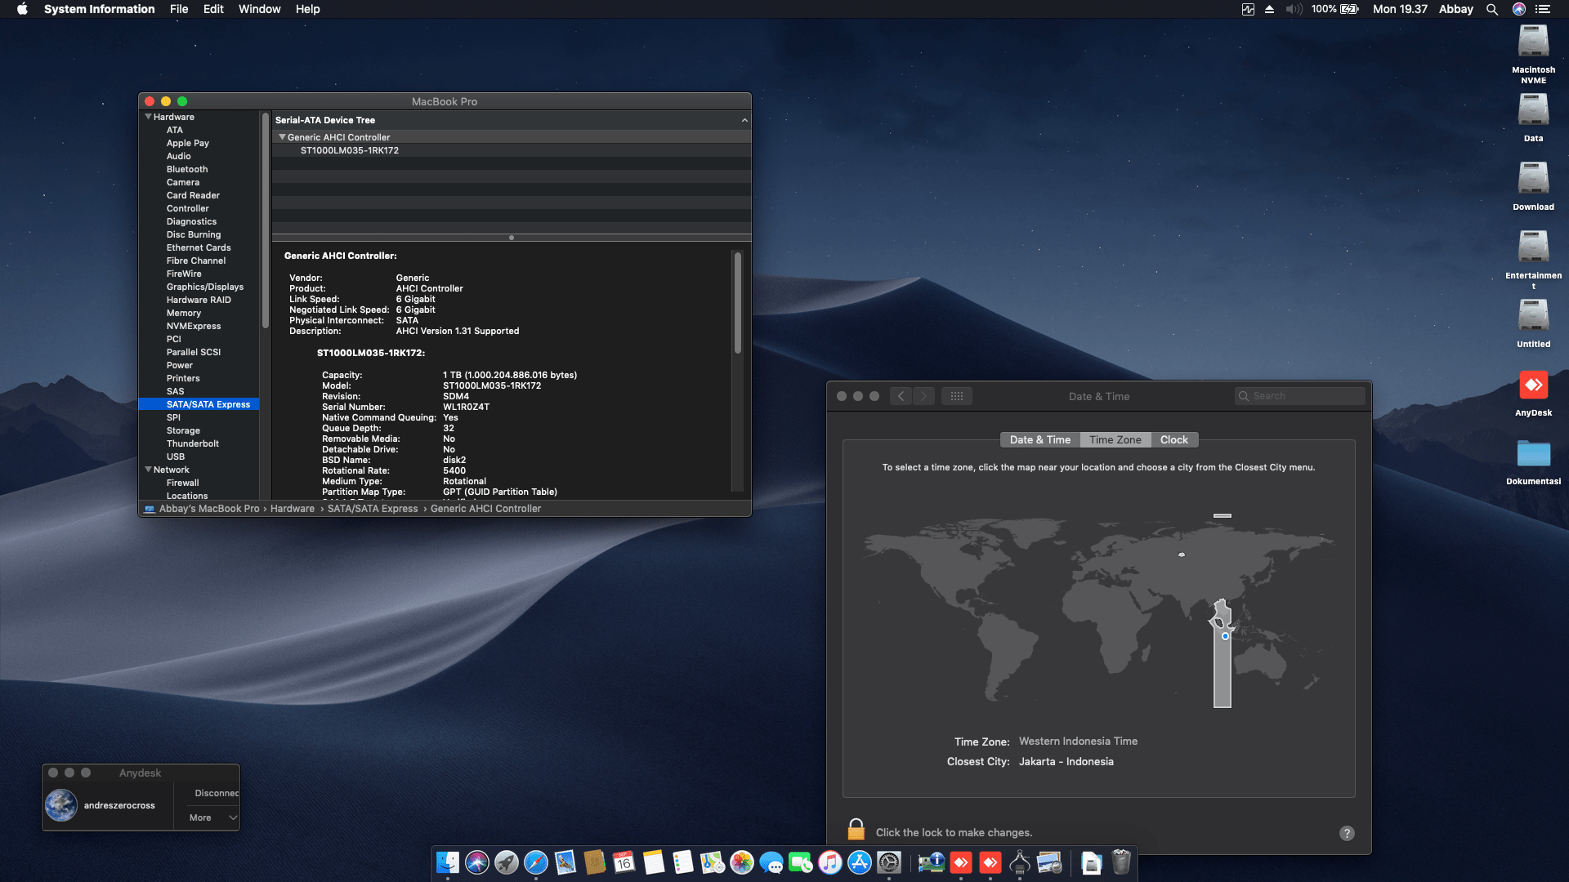
Task: Collapse the Network section in sidebar
Action: click(x=148, y=470)
